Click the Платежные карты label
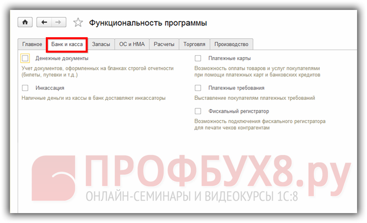 coord(230,58)
